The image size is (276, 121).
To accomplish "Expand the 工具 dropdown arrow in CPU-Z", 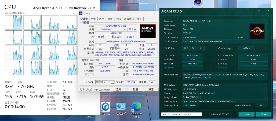I will pyautogui.click(x=126, y=89).
